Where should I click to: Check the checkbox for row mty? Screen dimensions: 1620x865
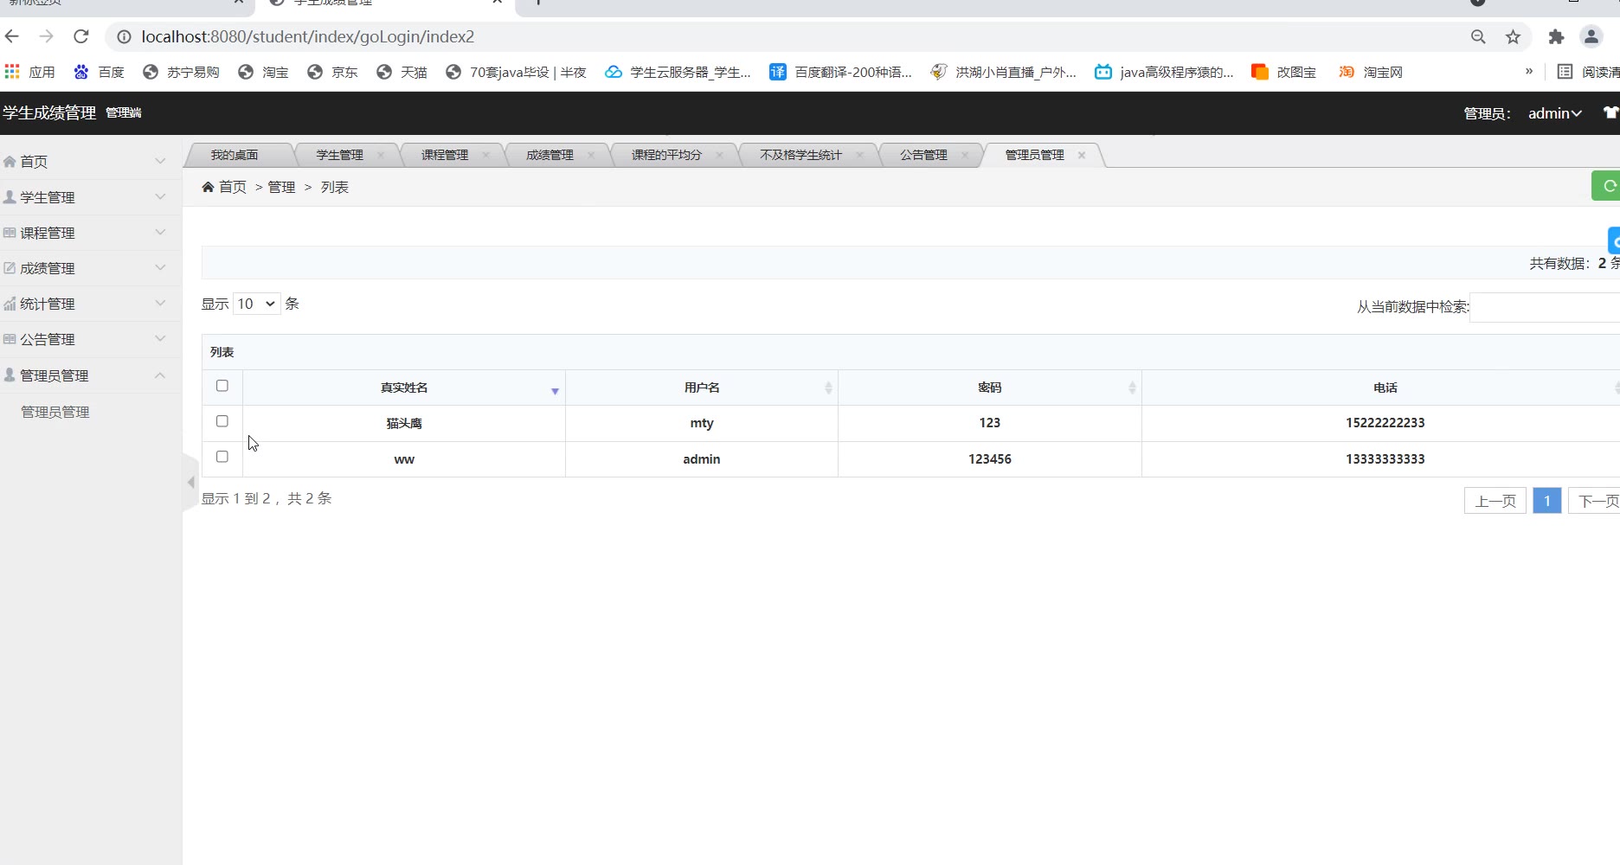pos(222,421)
